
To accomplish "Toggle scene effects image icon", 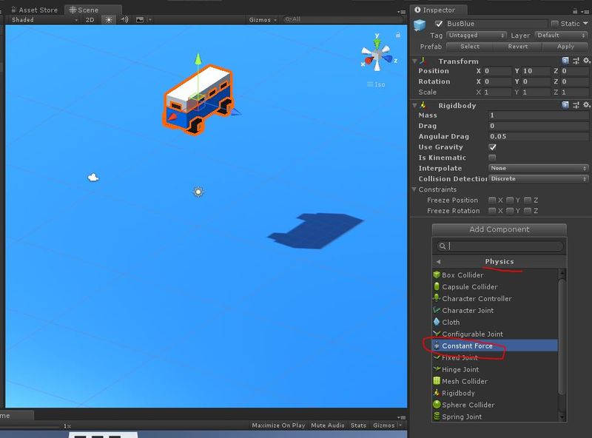I will coord(140,20).
